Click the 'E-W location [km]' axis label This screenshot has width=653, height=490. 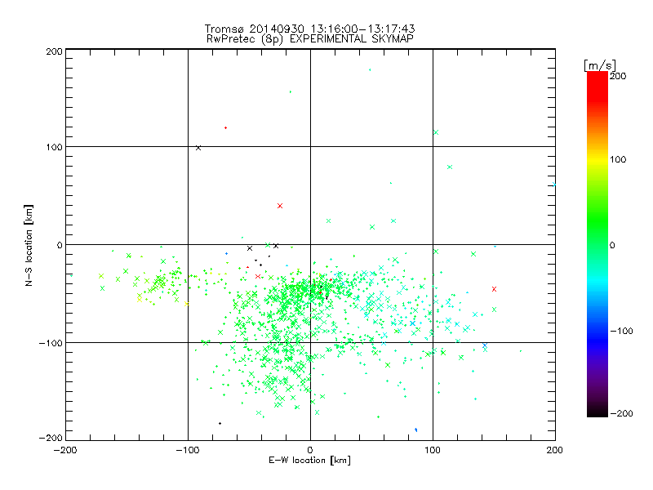[310, 460]
